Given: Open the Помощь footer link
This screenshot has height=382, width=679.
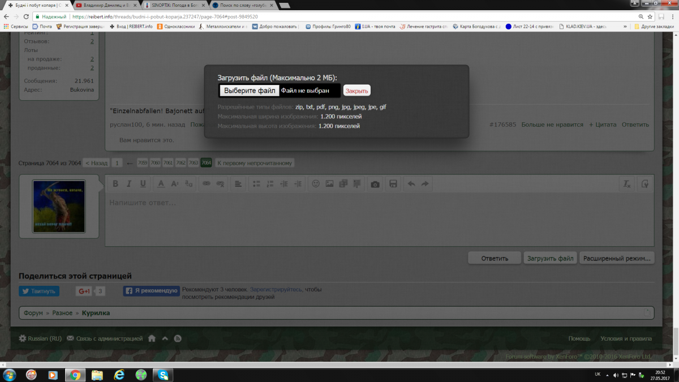Looking at the screenshot, I should tap(579, 338).
